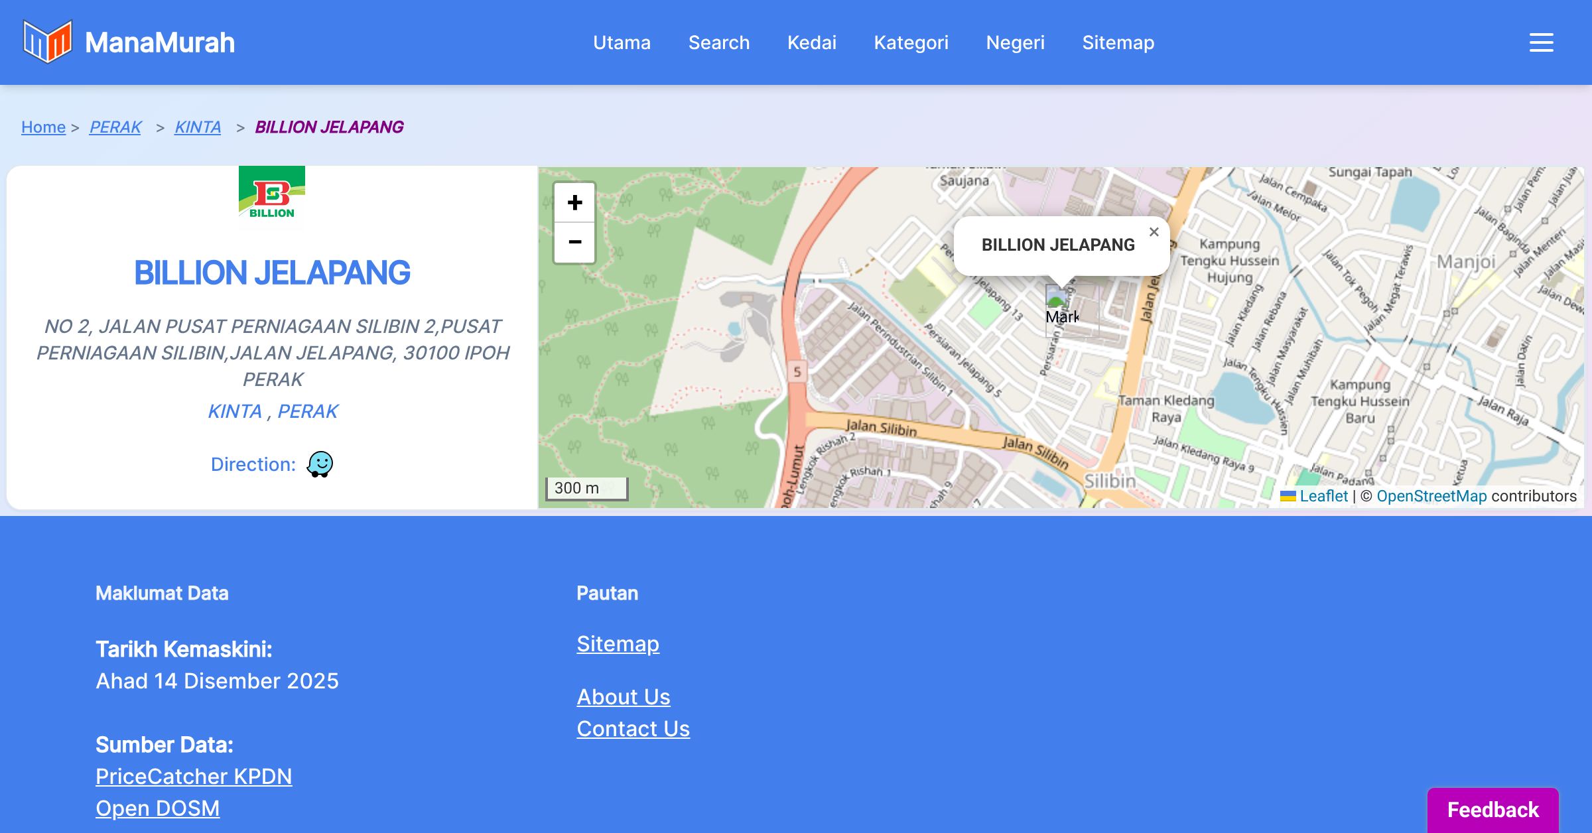Zoom out on the map

(574, 243)
